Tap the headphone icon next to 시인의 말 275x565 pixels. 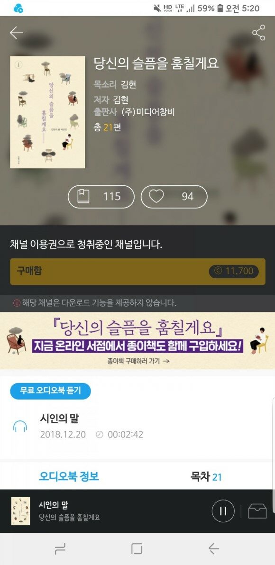click(x=20, y=426)
